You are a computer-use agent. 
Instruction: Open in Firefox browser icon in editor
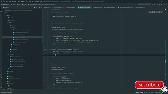click(152, 12)
